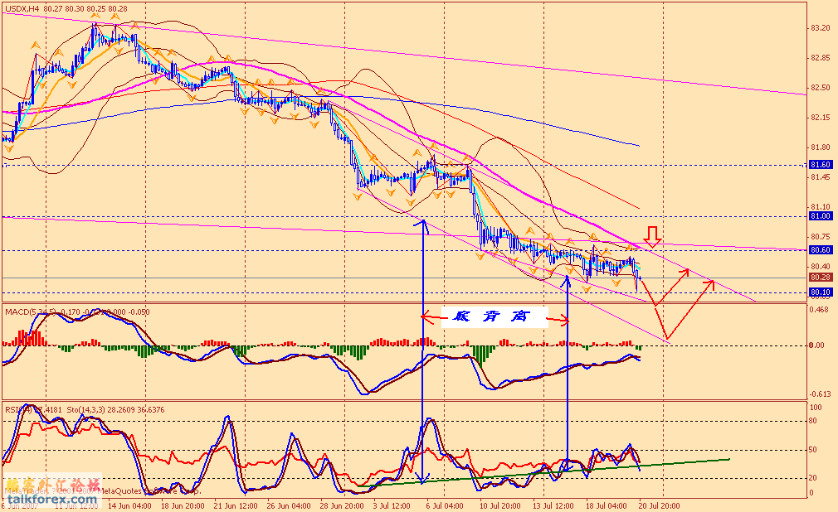Click the 18 Jun 20:00 time label

183,505
